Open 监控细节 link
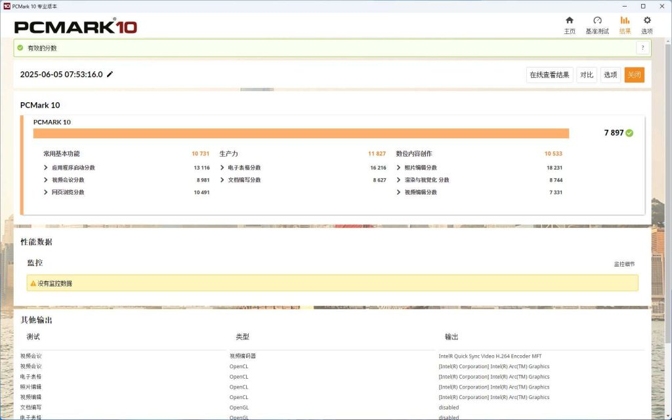672x420 pixels. (624, 264)
